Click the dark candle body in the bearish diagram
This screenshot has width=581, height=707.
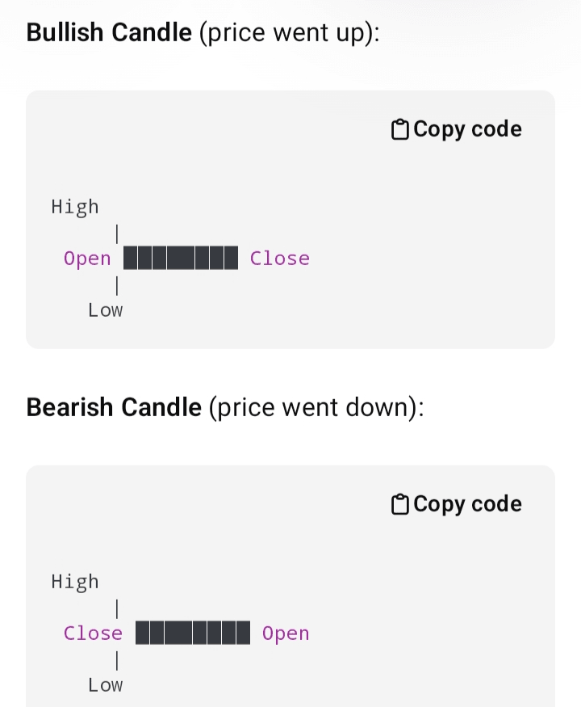(x=193, y=633)
